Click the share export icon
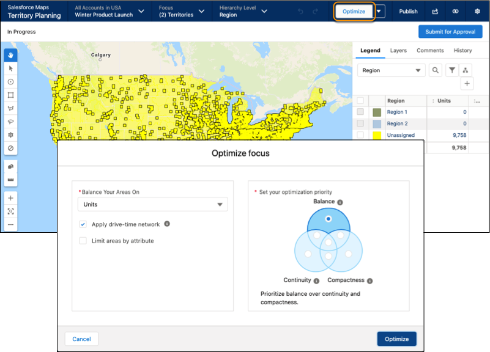This screenshot has height=352, width=490. click(435, 11)
